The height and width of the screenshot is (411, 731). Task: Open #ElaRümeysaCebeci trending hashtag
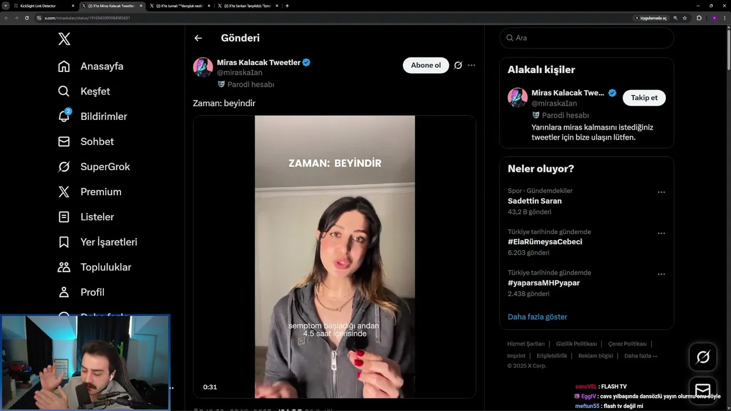(x=545, y=242)
